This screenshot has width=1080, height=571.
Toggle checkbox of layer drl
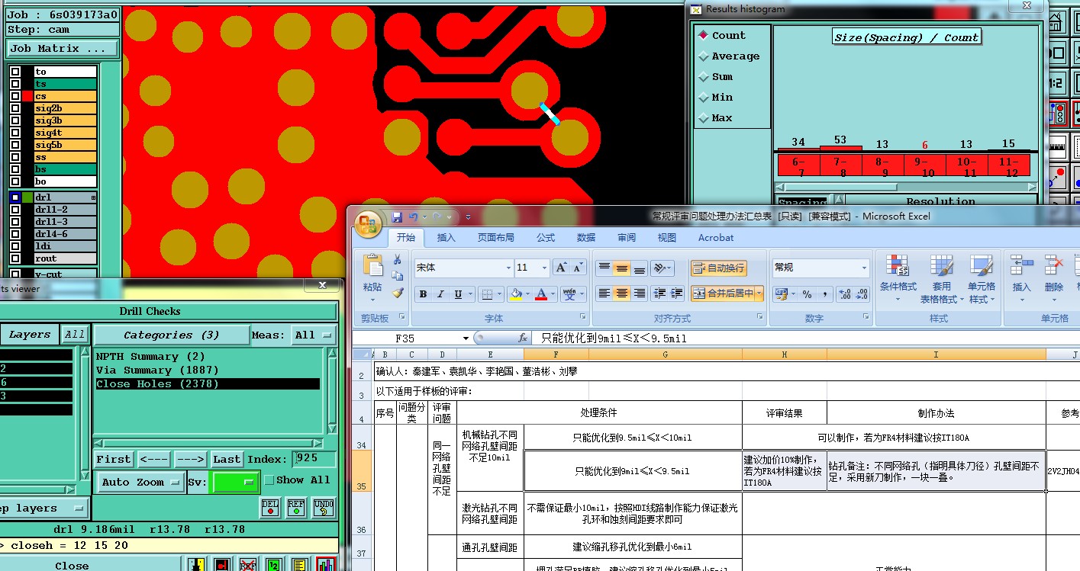(x=15, y=197)
